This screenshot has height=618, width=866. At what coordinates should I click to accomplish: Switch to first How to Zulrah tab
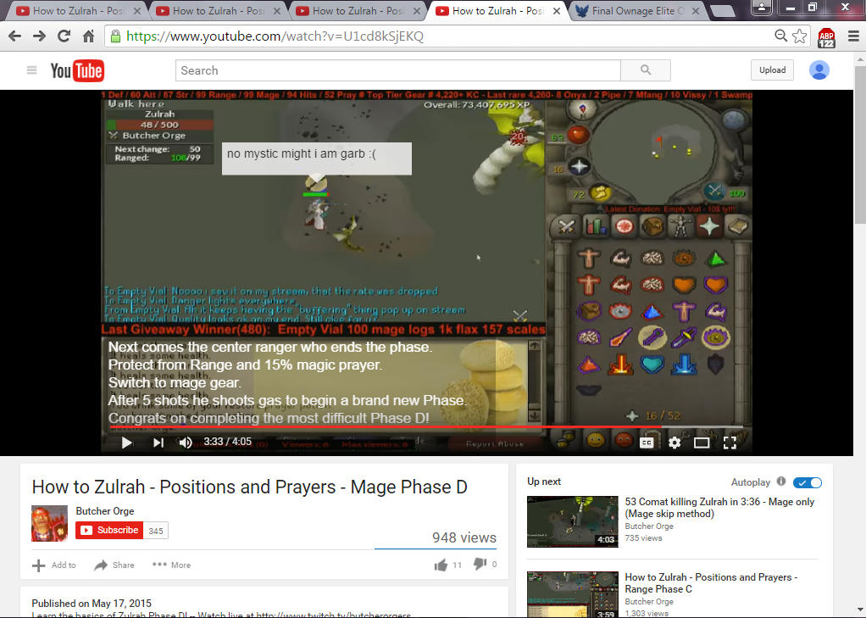click(x=77, y=10)
